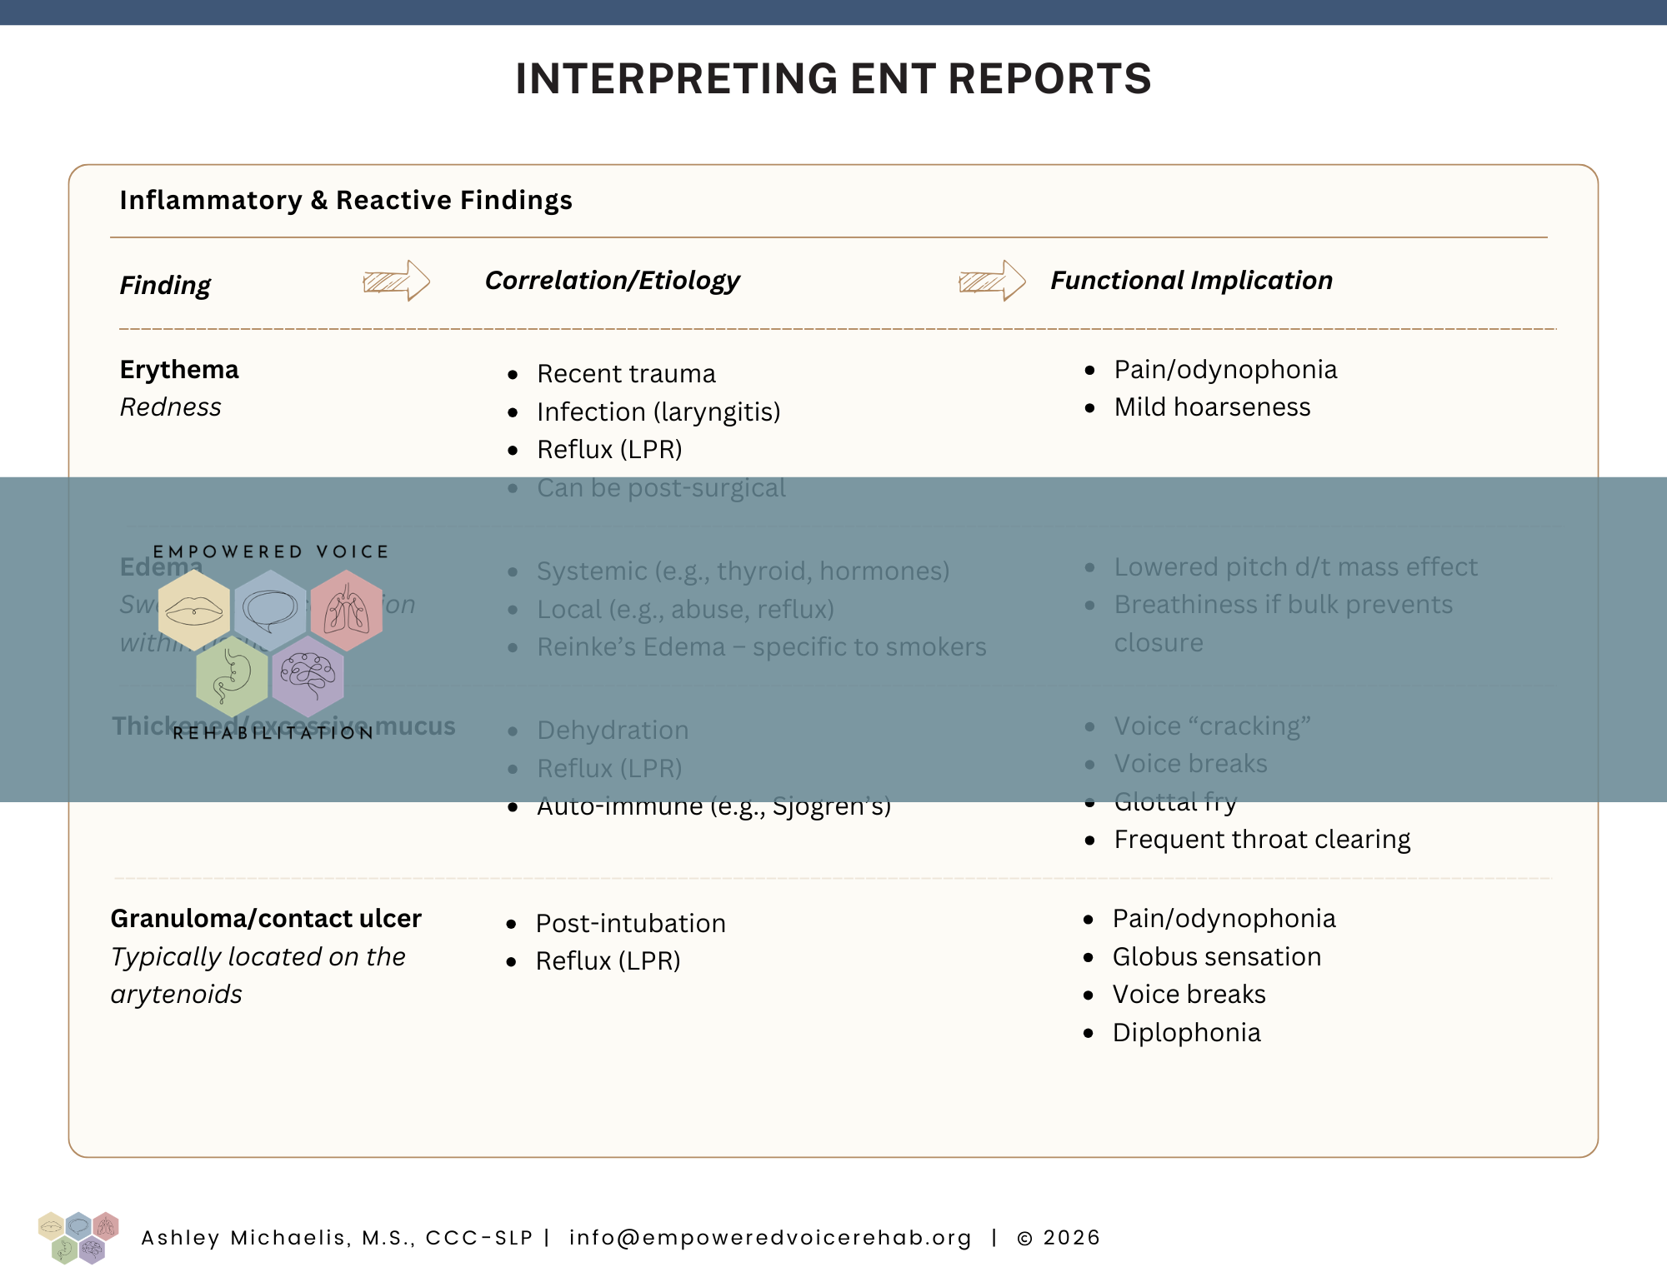
Task: Click the brain hexagon icon
Action: 308,676
